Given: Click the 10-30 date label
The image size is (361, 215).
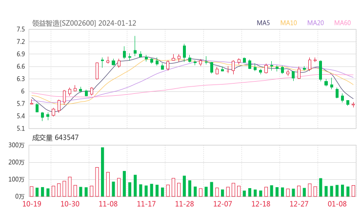Looking at the screenshot, I should pos(70,204).
